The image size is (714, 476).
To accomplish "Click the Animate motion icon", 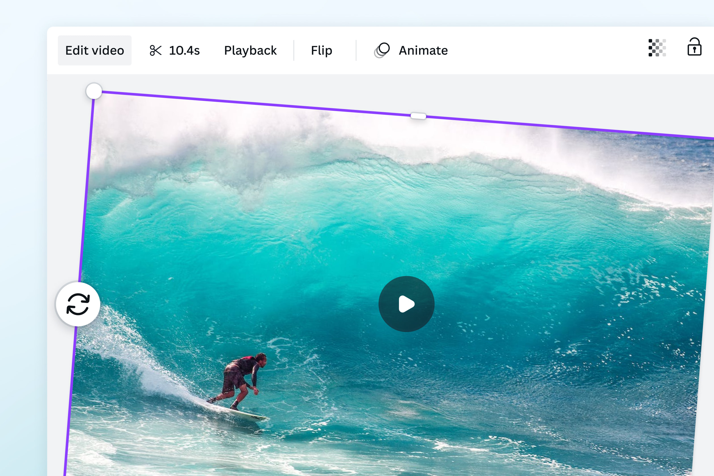I will (382, 50).
